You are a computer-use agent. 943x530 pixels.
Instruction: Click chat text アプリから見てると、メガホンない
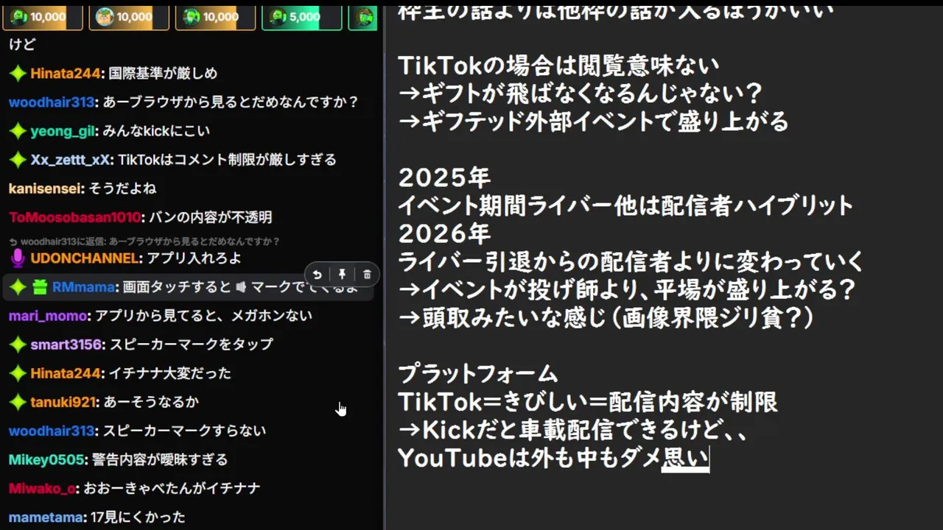[203, 316]
